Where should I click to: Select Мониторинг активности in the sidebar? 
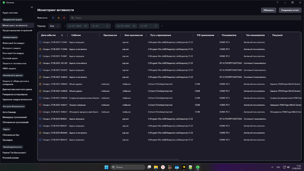click(x=17, y=25)
